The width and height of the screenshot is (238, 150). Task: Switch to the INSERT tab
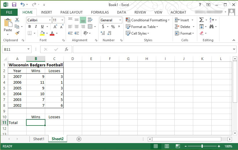[47, 12]
